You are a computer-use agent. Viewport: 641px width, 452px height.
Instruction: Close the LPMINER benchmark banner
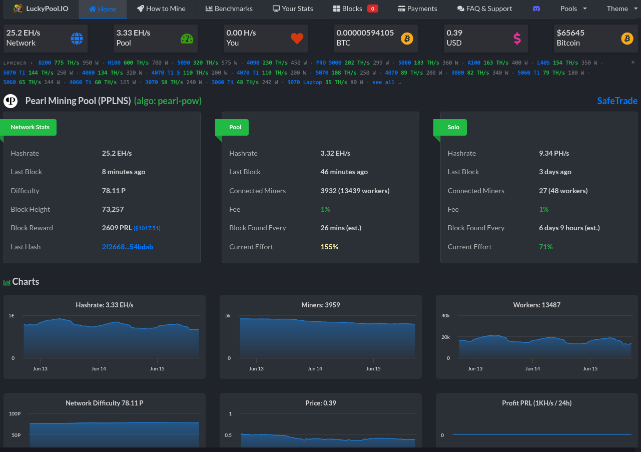tap(632, 62)
